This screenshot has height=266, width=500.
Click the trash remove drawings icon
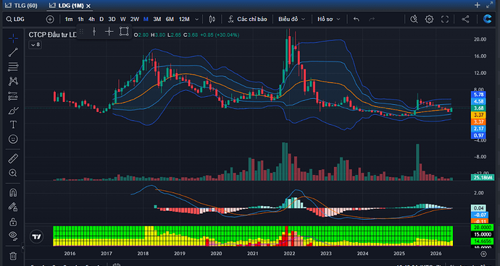13,256
